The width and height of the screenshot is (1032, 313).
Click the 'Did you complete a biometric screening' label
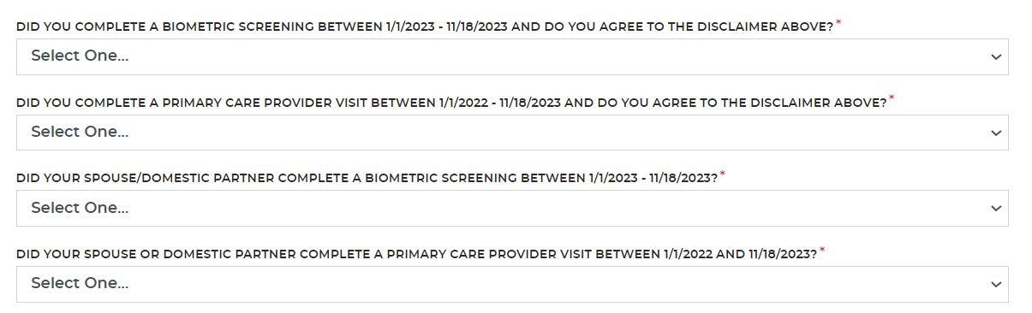(425, 27)
